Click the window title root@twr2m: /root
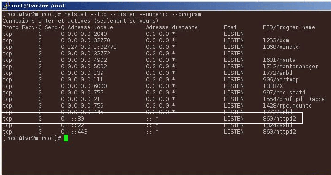The width and height of the screenshot is (331, 175). (38, 6)
